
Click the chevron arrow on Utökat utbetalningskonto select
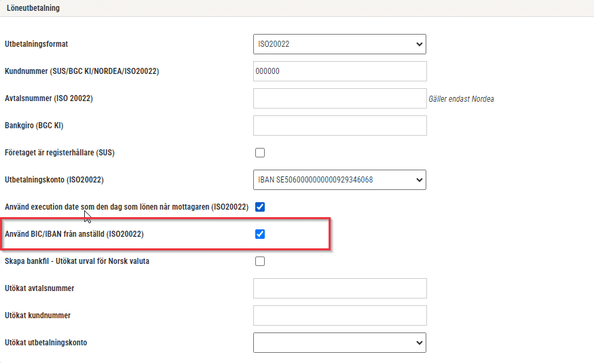click(419, 343)
